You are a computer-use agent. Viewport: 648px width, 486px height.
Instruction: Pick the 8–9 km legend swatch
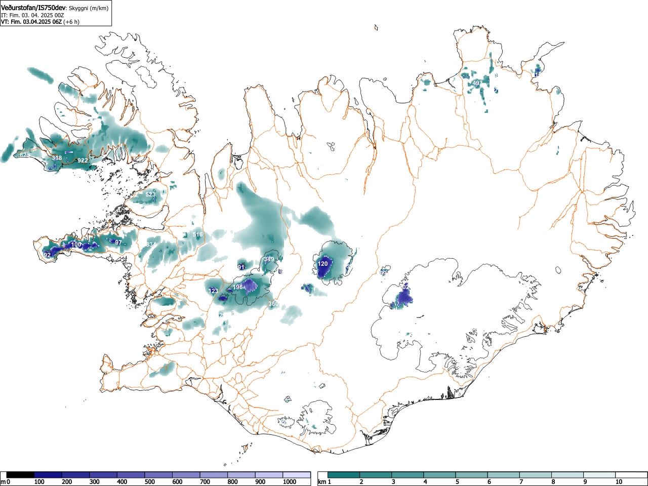coord(567,475)
